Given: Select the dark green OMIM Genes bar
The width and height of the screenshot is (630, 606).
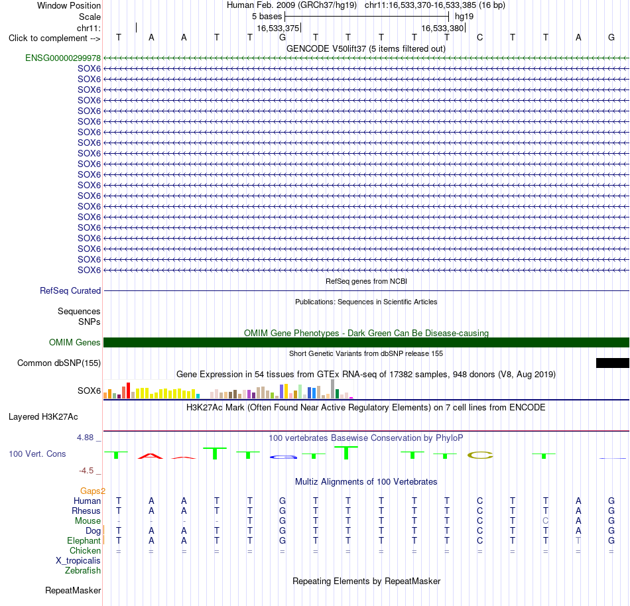Looking at the screenshot, I should (366, 343).
